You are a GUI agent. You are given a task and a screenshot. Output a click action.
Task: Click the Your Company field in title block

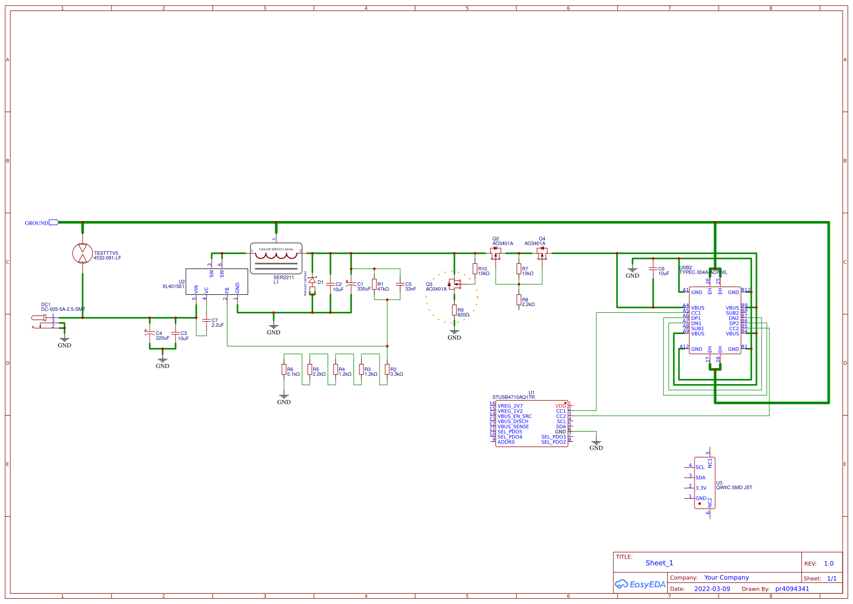(725, 577)
